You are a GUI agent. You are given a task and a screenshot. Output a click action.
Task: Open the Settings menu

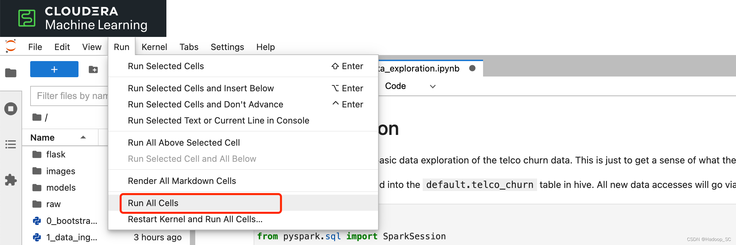(x=227, y=47)
